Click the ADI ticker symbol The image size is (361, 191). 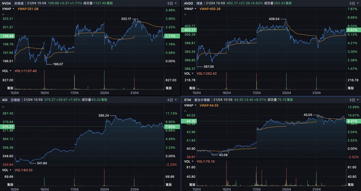5,100
